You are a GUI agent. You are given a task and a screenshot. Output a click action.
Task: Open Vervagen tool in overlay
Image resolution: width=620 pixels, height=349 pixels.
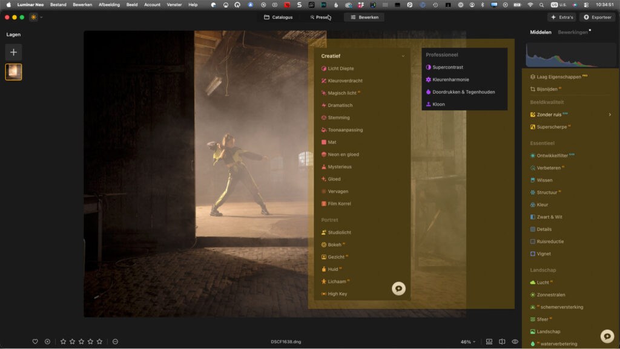pos(334,192)
